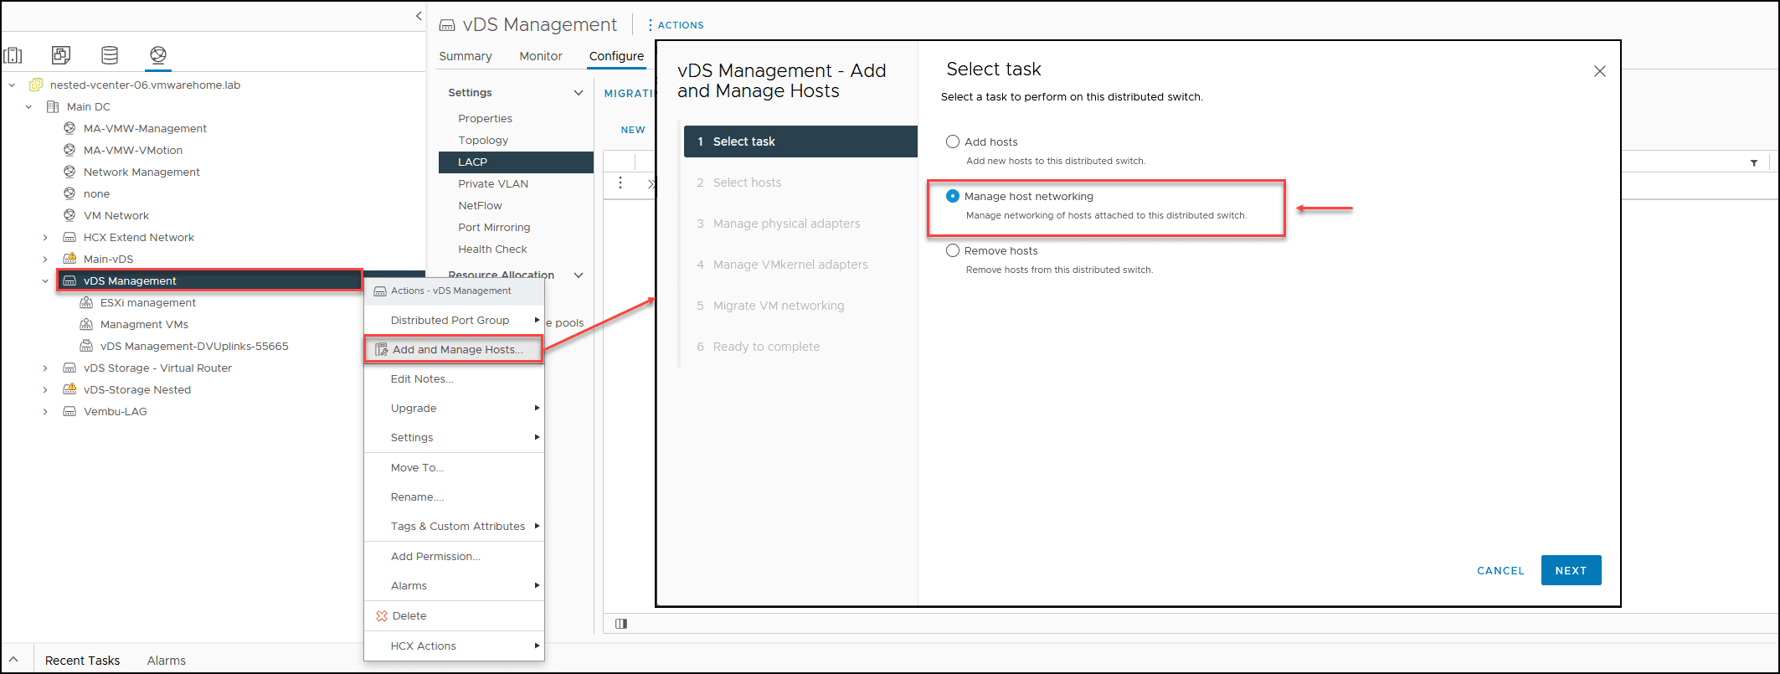The image size is (1780, 674).
Task: Click the port group icon beside ESXi management
Action: (x=86, y=302)
